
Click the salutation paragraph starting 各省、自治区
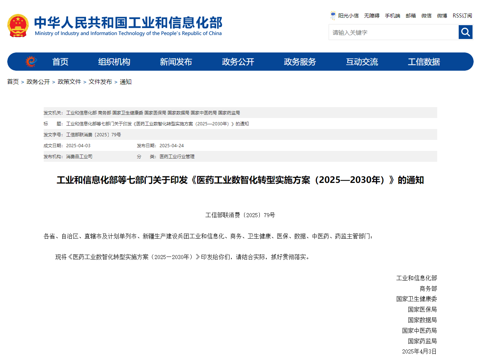click(208, 236)
